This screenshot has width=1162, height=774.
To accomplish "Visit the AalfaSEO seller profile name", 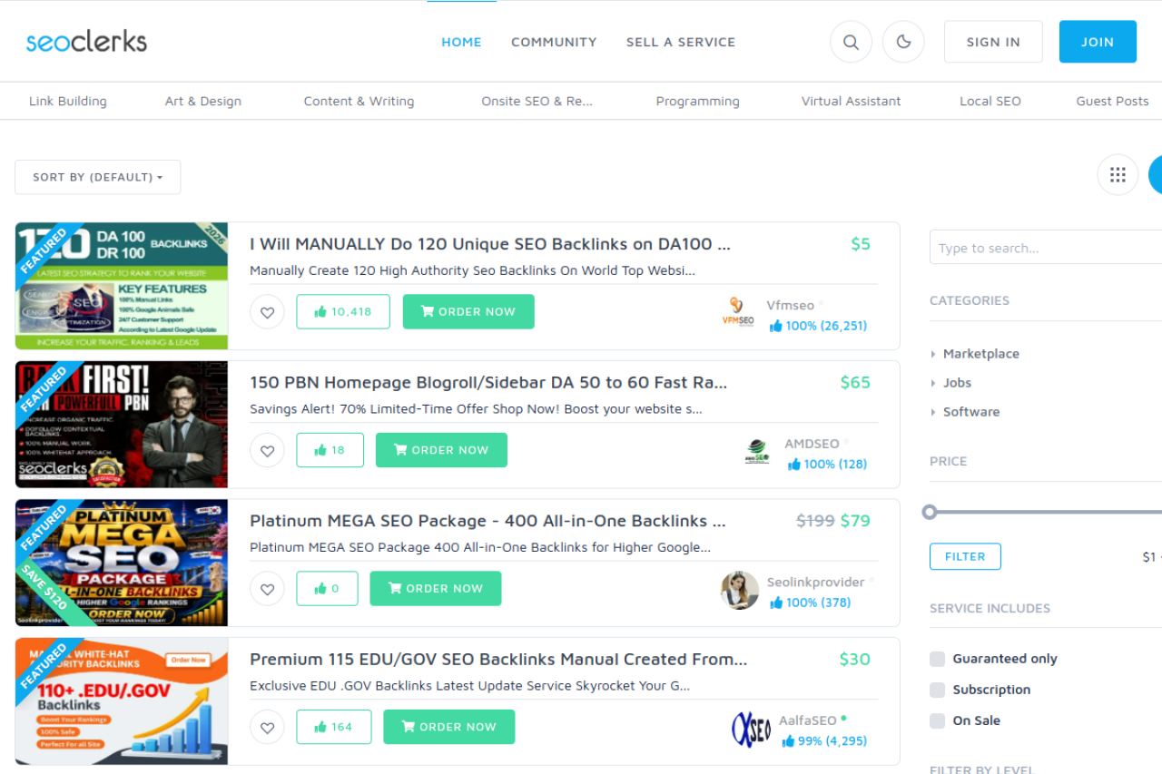I will [x=808, y=721].
